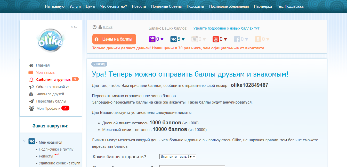The width and height of the screenshot is (347, 167).
Task: Open the Какие баллы отправить dropdown
Action: coord(178,156)
